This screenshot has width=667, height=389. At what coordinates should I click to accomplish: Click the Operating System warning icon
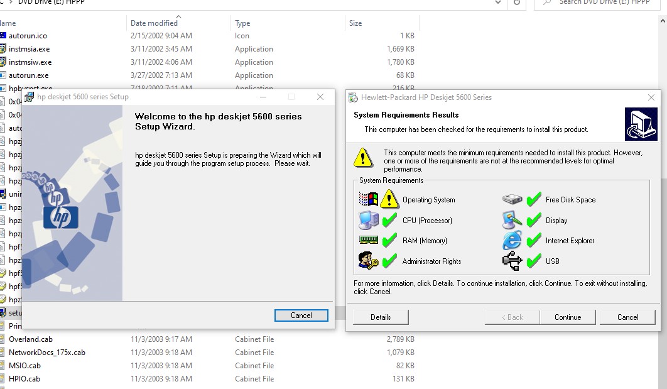coord(389,199)
